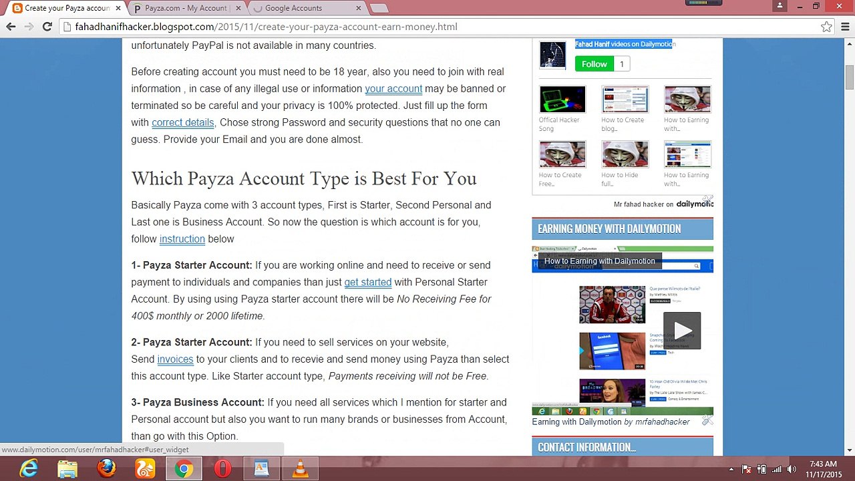This screenshot has width=855, height=481.
Task: Click the wrench icon beside dailymotion logo
Action: coord(707,201)
